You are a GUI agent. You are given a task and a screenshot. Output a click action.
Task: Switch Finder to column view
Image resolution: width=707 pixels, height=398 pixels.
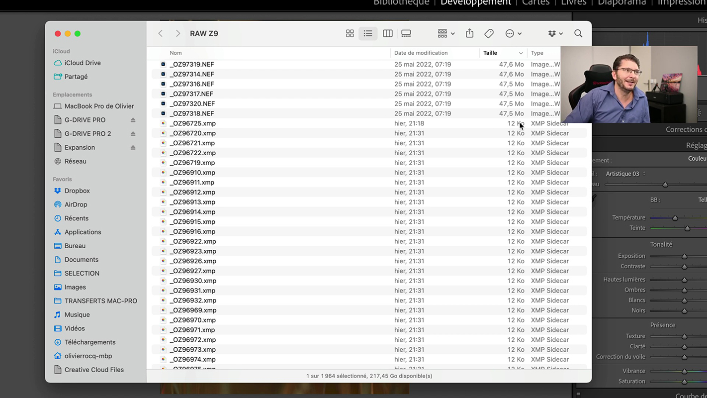pos(388,33)
